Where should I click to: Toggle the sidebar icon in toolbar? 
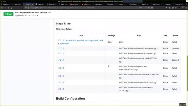[173, 8]
